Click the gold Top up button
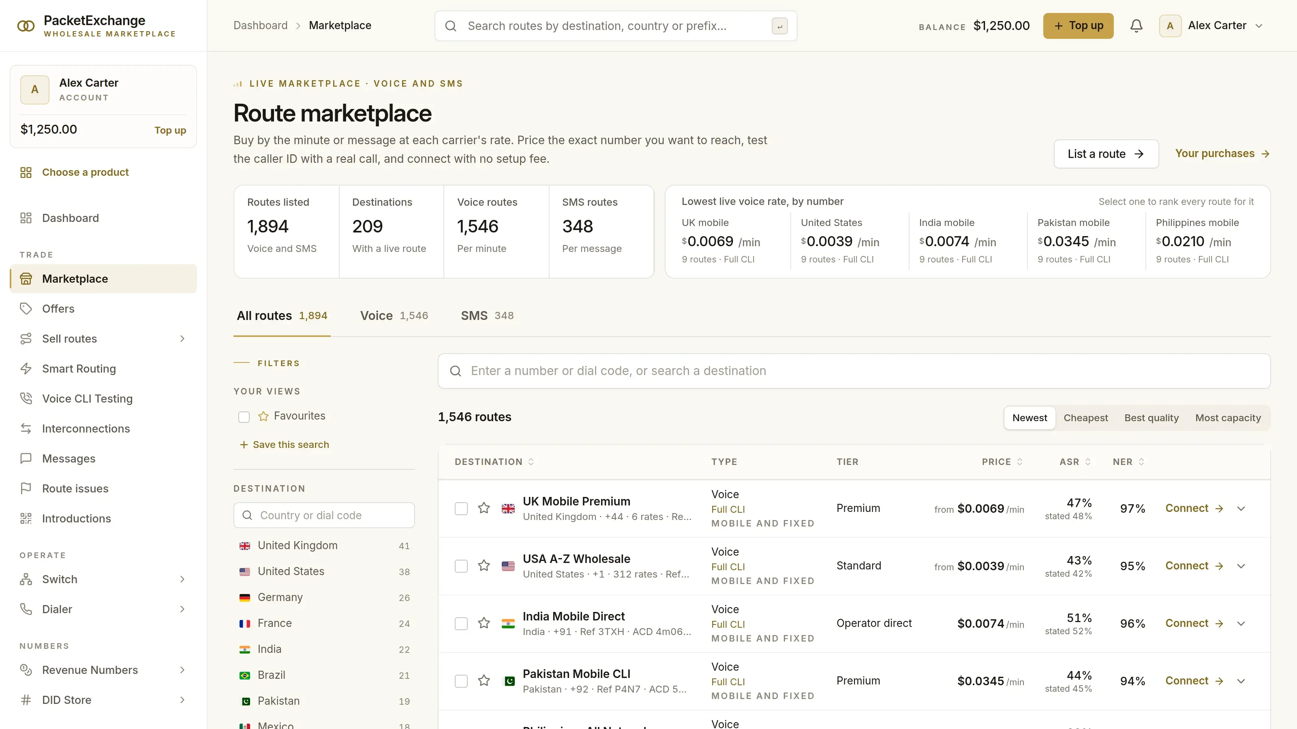Viewport: 1297px width, 729px height. pyautogui.click(x=1078, y=26)
